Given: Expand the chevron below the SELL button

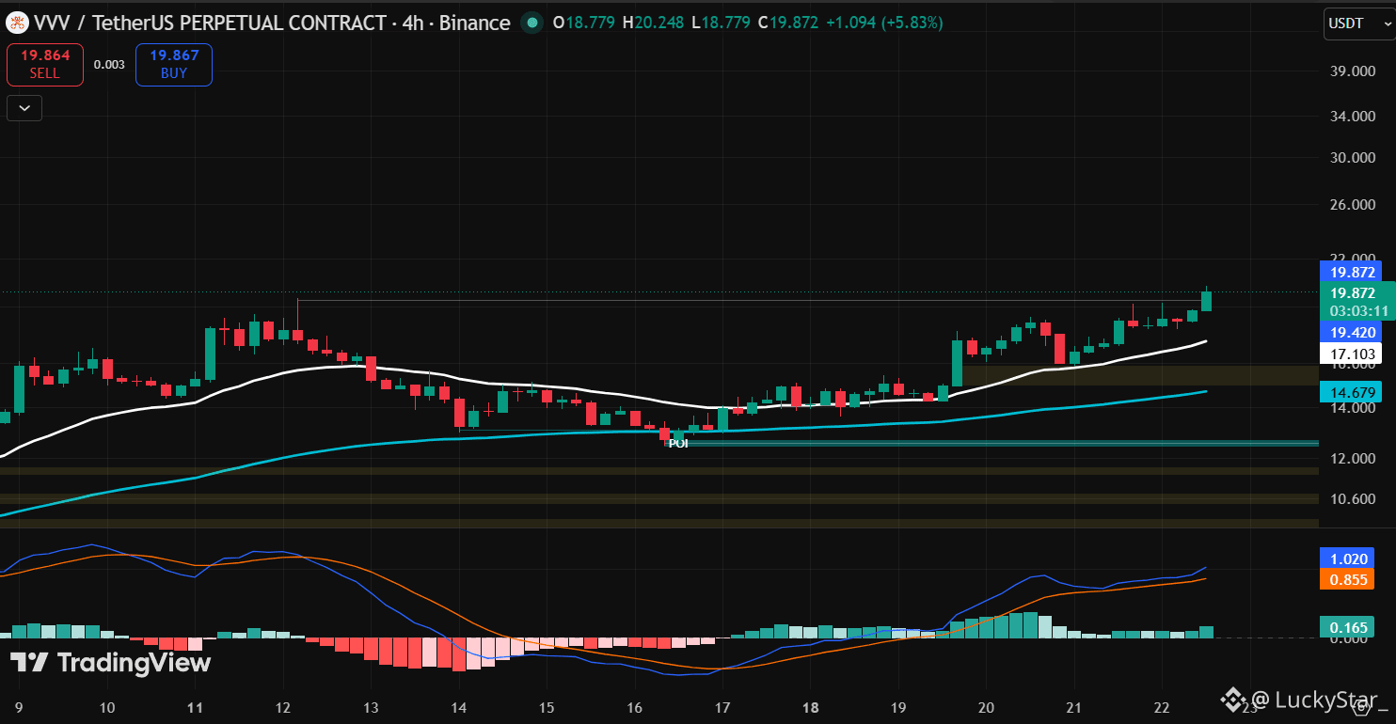Looking at the screenshot, I should click(x=24, y=108).
